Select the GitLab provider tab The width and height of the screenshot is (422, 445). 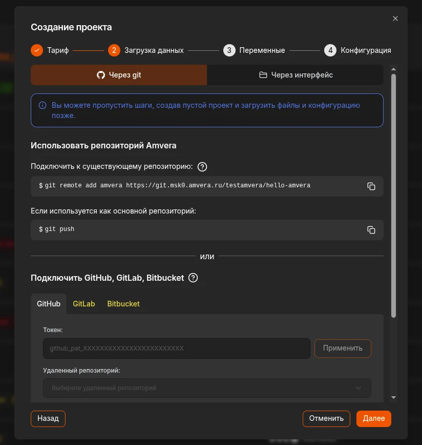(84, 304)
